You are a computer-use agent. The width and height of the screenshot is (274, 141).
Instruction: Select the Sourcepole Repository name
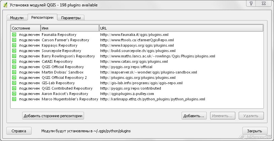(61, 51)
